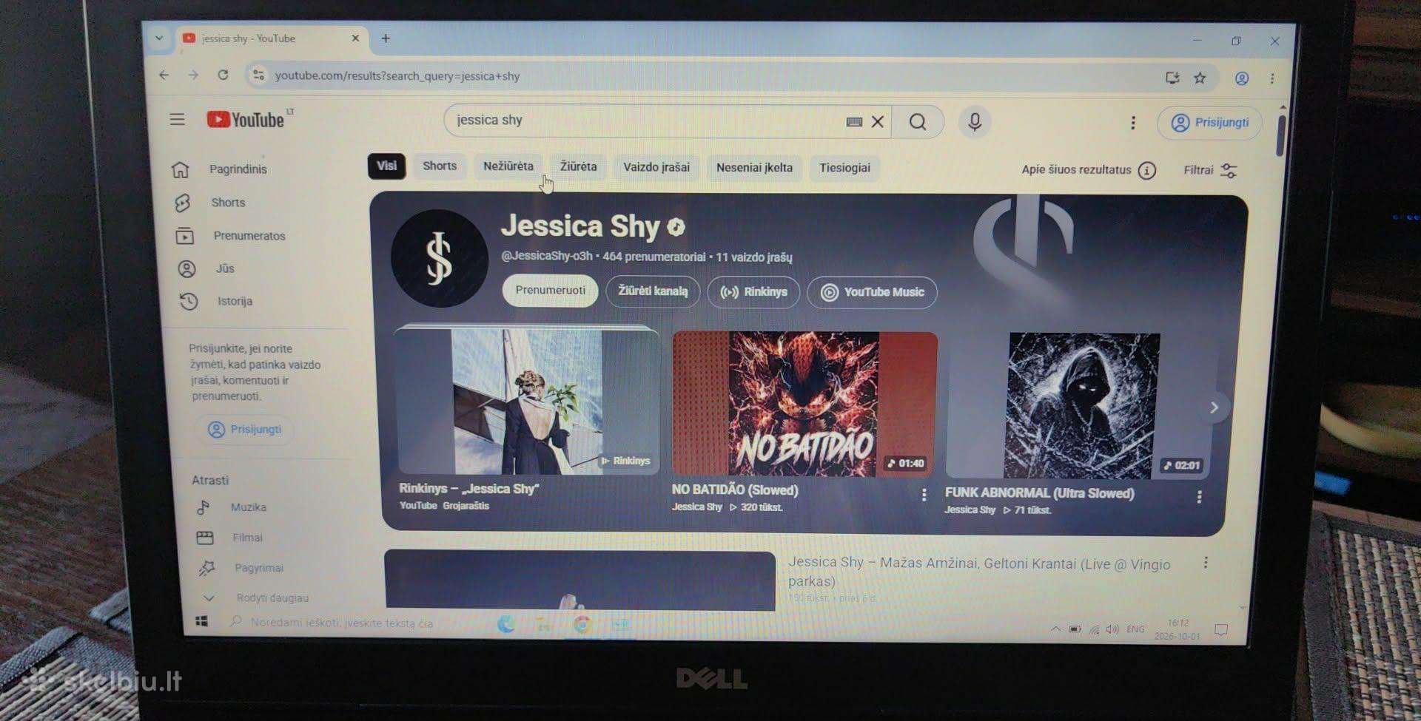This screenshot has height=721, width=1421.
Task: Open options for FUNK ABNORMAL video
Action: (1199, 497)
